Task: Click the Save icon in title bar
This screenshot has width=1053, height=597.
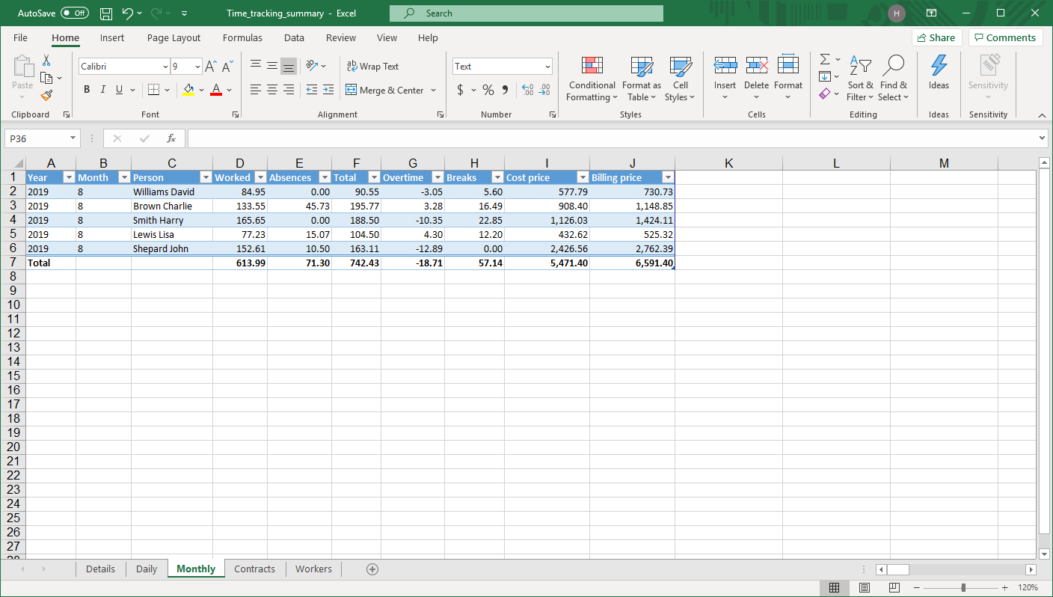Action: [x=106, y=13]
